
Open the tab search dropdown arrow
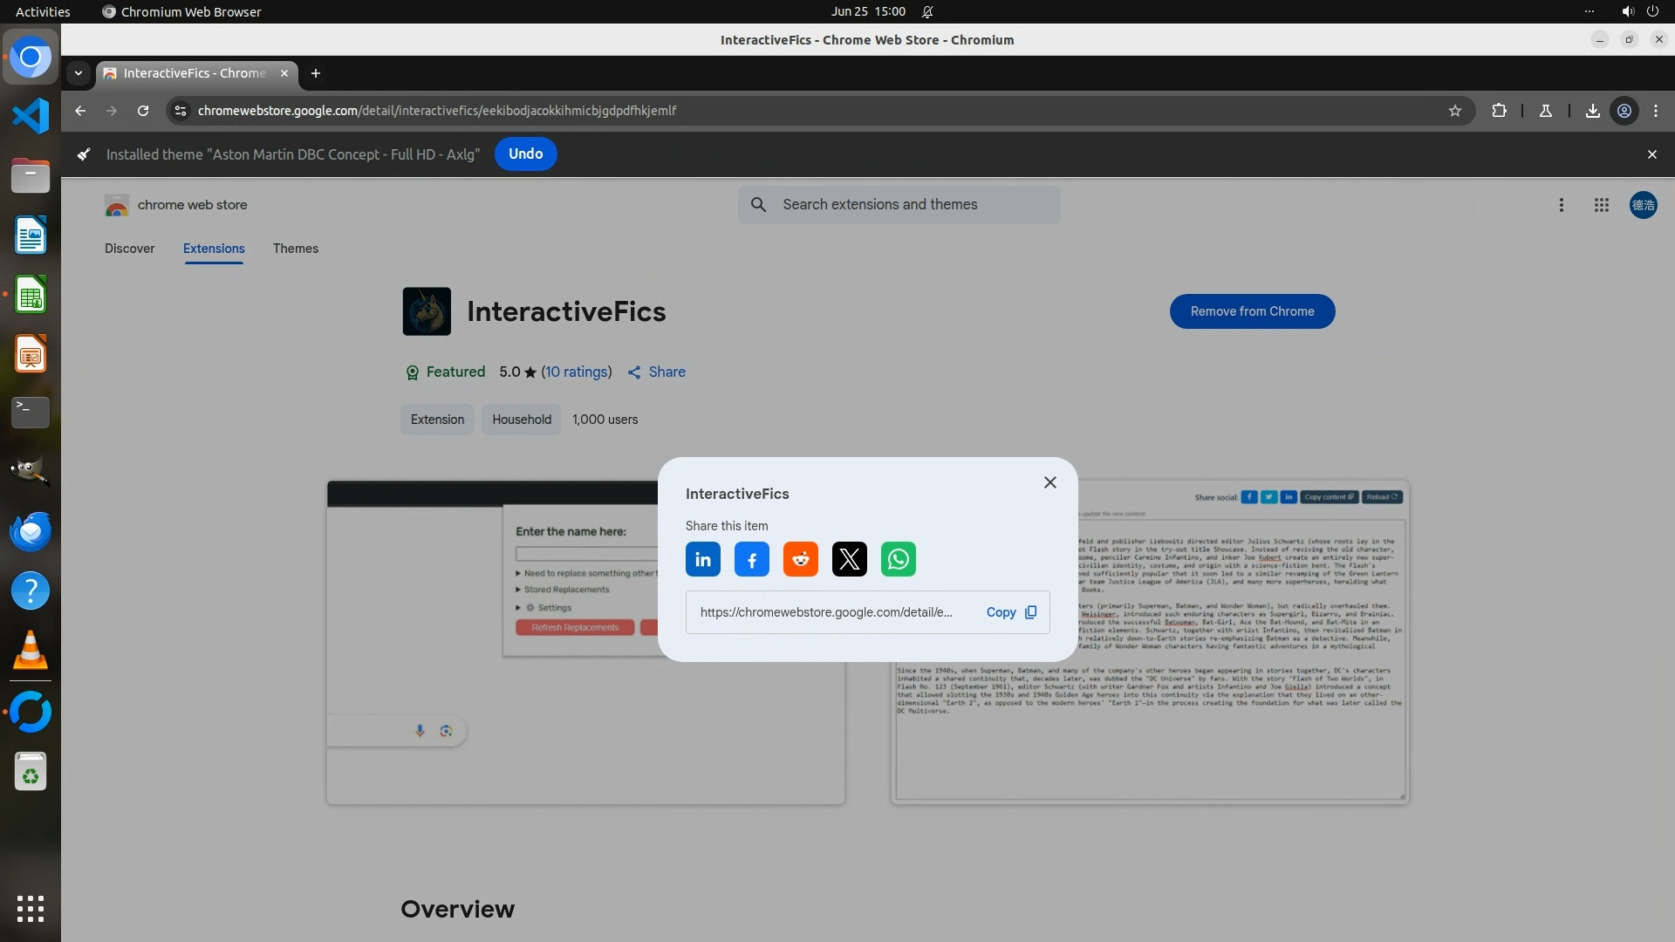[79, 73]
